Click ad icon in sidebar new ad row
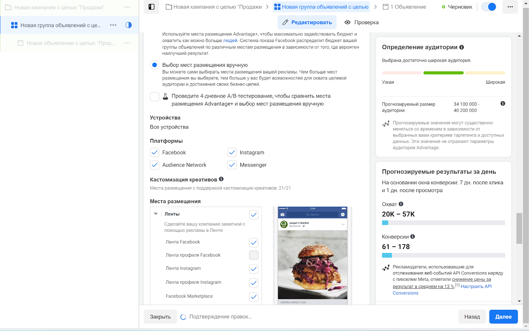This screenshot has width=529, height=331. point(20,43)
